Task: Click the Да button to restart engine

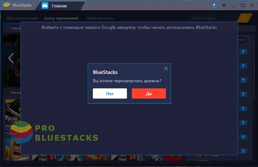Action: click(149, 93)
